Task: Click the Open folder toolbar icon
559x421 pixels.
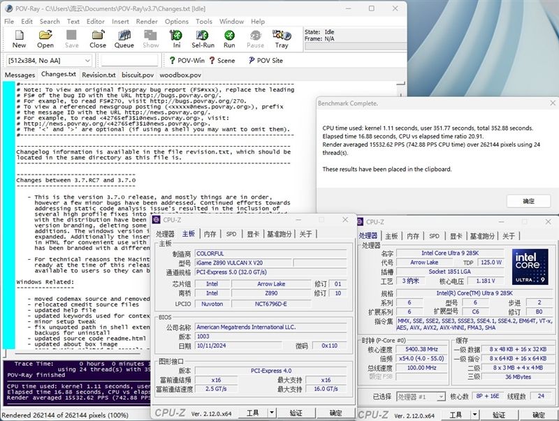Action: click(x=45, y=39)
